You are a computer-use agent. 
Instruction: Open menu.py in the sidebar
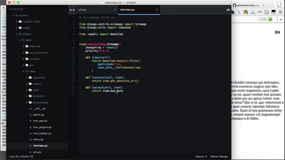pyautogui.click(x=38, y=140)
